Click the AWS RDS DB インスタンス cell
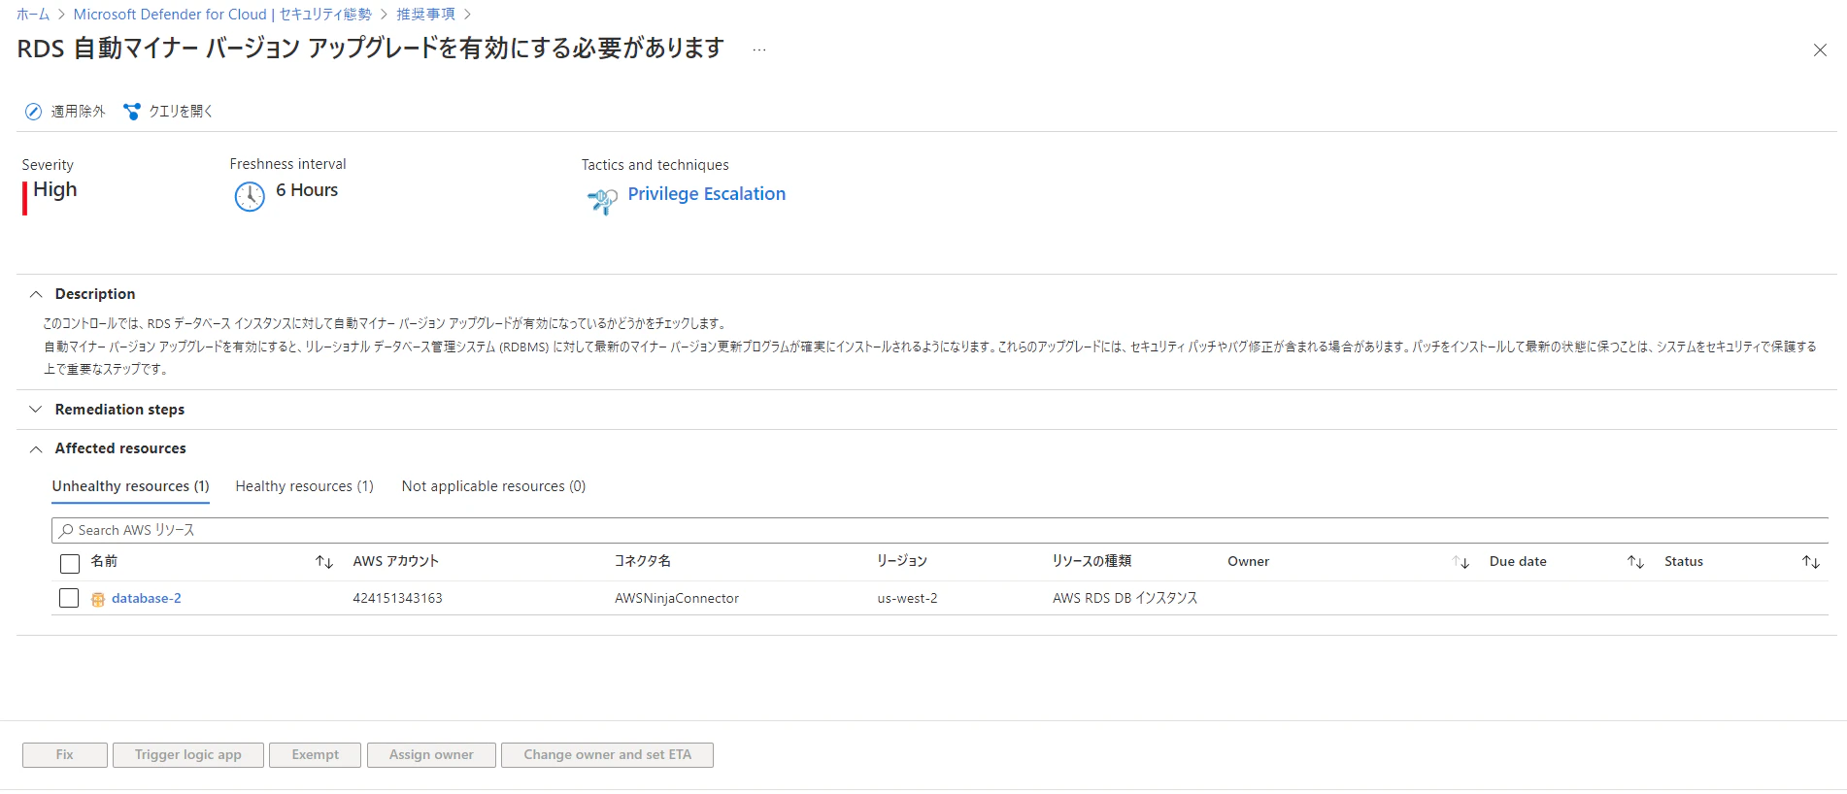Viewport: 1847px width, 794px height. pos(1125,599)
